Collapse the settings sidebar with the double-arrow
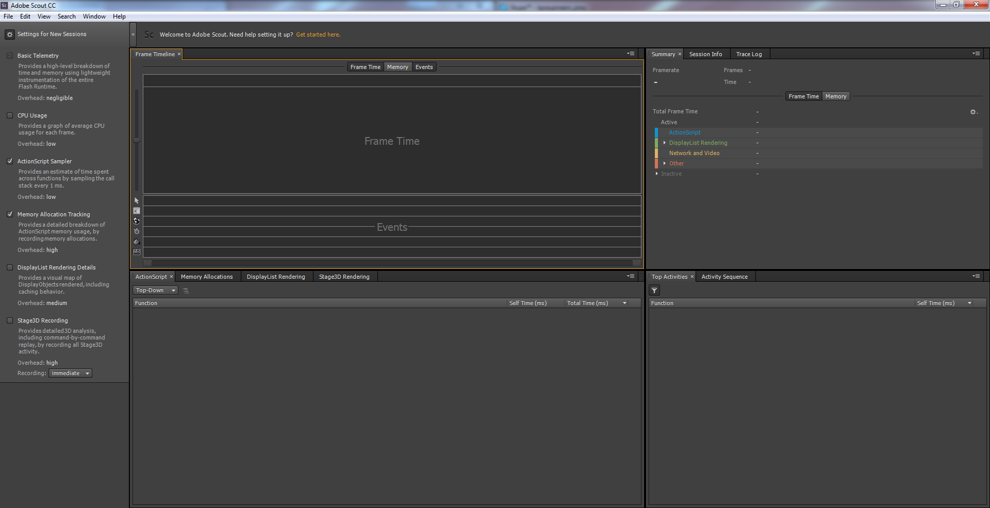The width and height of the screenshot is (990, 508). 133,35
